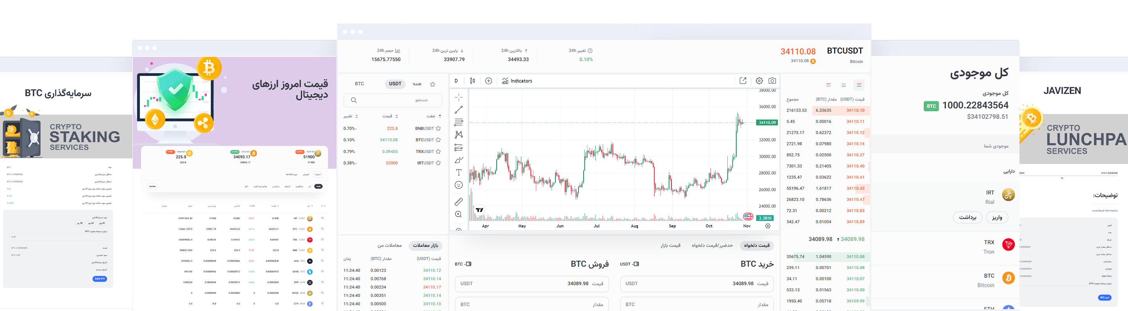Click the buy price USDT input field

697,284
